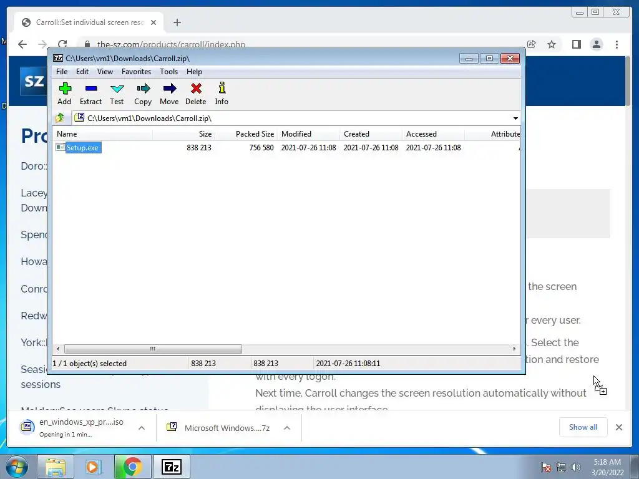Go up one folder level in 7-Zip
The image size is (639, 479).
(x=60, y=118)
